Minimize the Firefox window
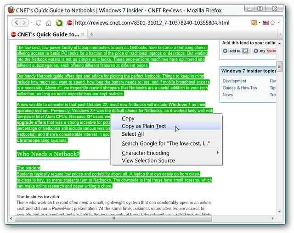This screenshot has width=294, height=233. click(250, 9)
